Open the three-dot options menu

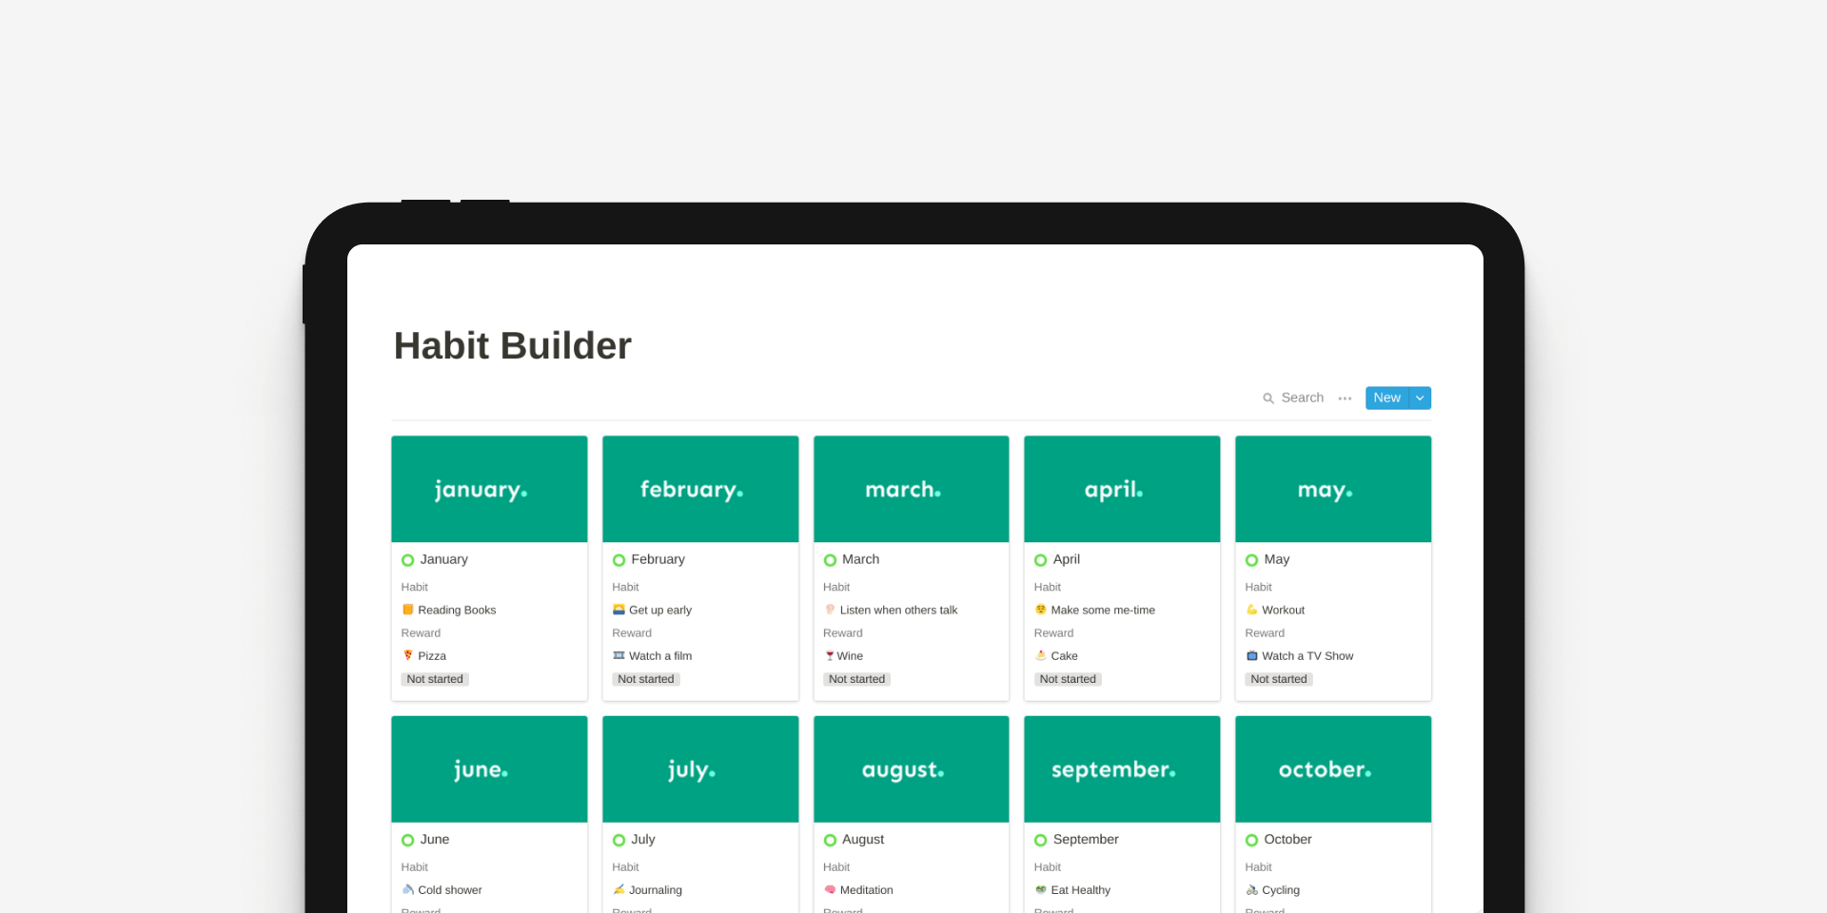click(1345, 398)
